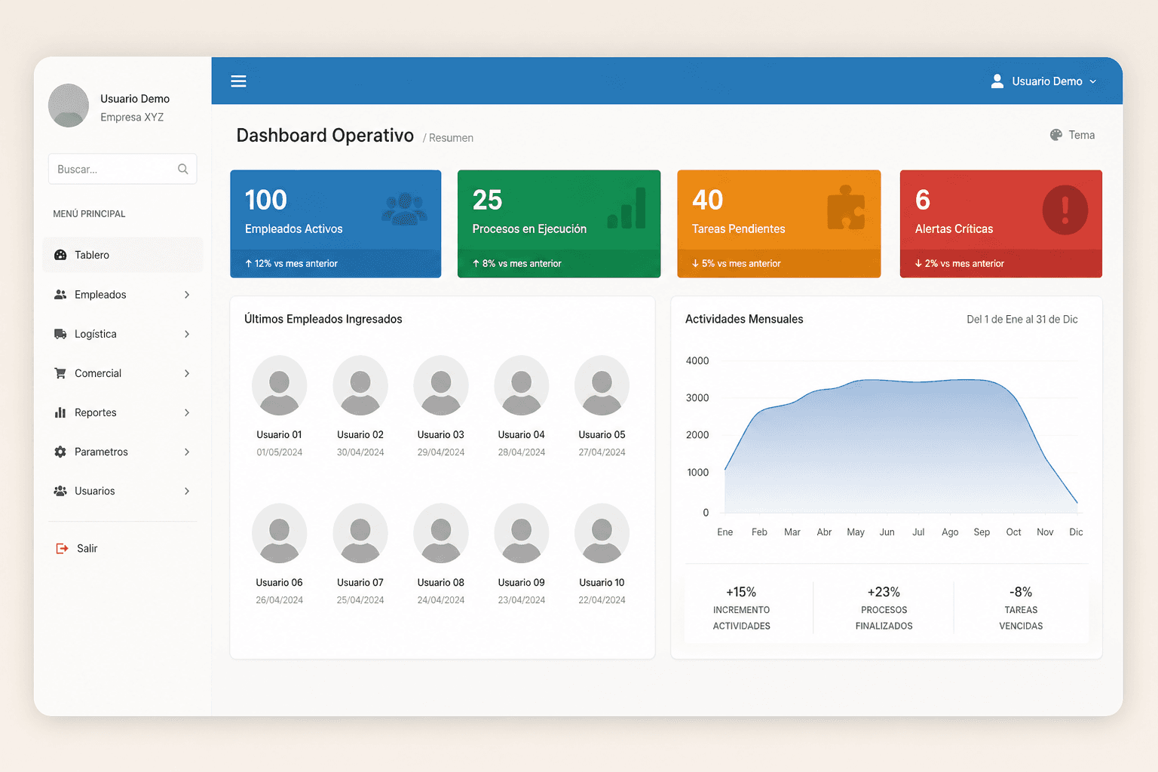Select the Reportes bar chart icon
1158x772 pixels.
pyautogui.click(x=60, y=412)
